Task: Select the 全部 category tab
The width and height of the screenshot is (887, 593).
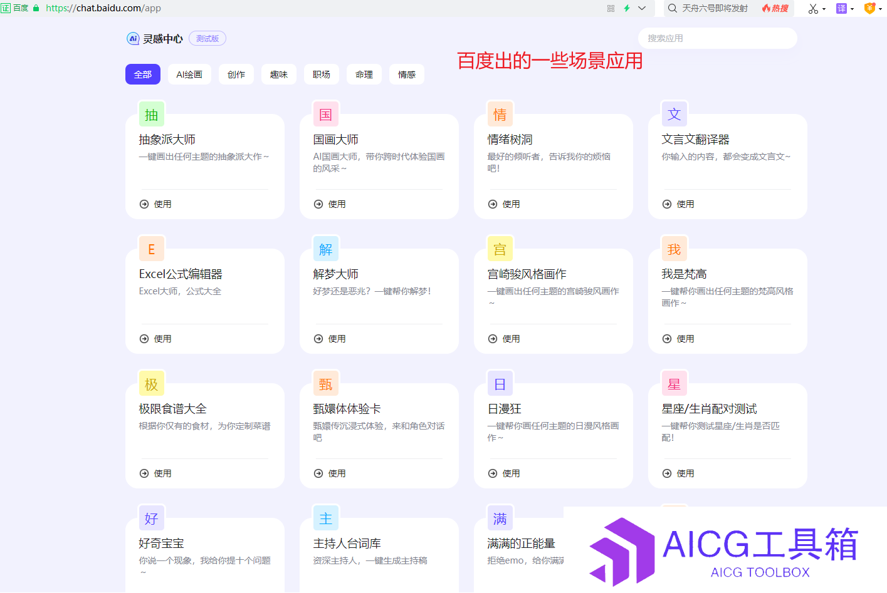Action: pyautogui.click(x=143, y=75)
